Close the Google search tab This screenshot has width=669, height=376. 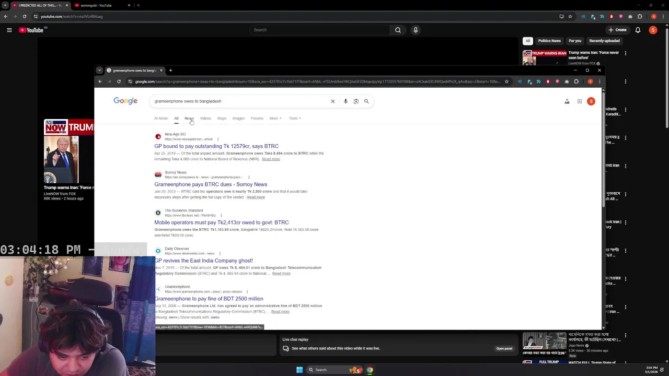[x=161, y=70]
